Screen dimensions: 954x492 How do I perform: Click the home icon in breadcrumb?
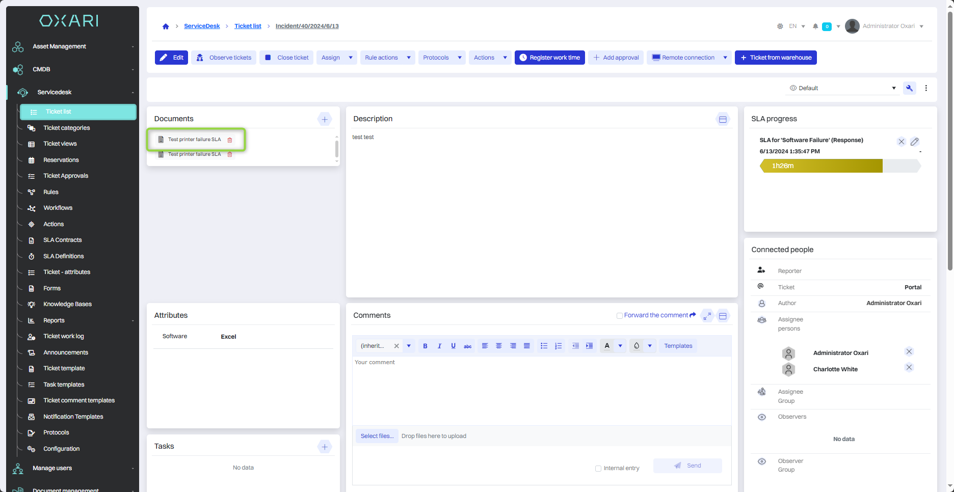click(166, 26)
